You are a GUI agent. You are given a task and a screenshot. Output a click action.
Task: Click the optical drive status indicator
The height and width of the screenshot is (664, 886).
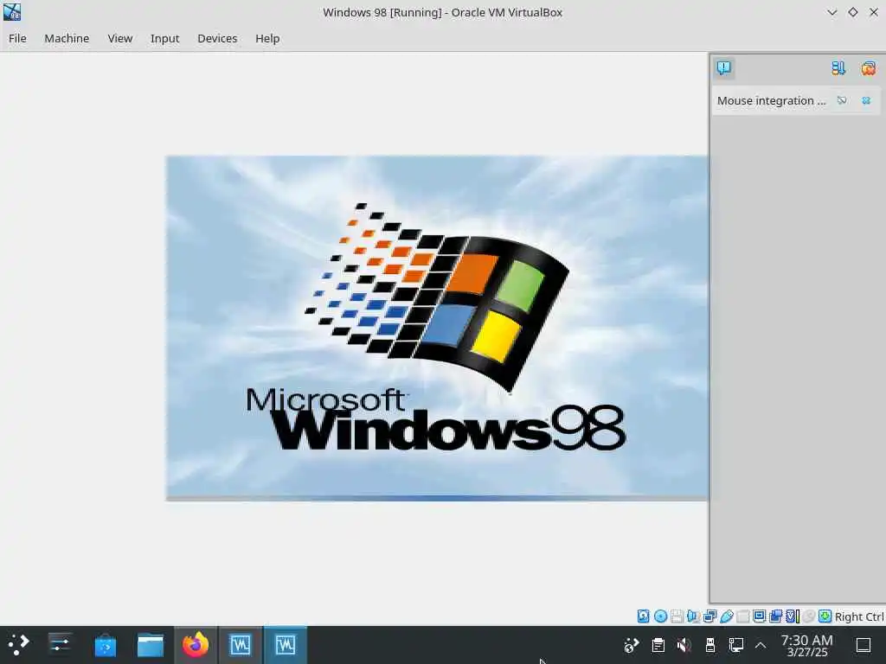[x=660, y=616]
